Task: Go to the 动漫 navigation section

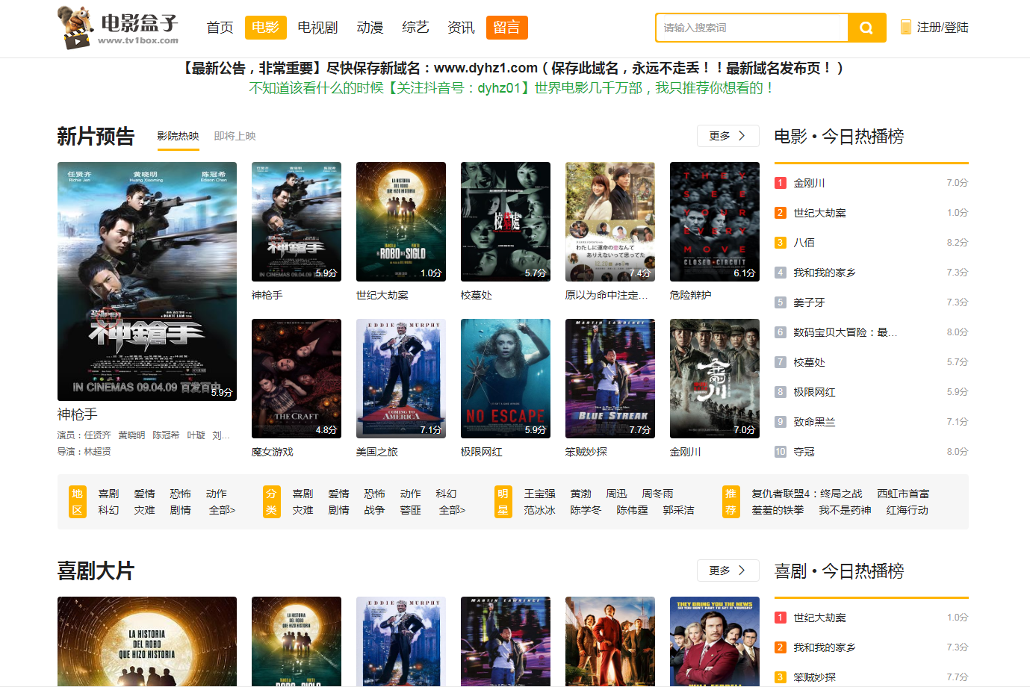Action: pos(370,28)
